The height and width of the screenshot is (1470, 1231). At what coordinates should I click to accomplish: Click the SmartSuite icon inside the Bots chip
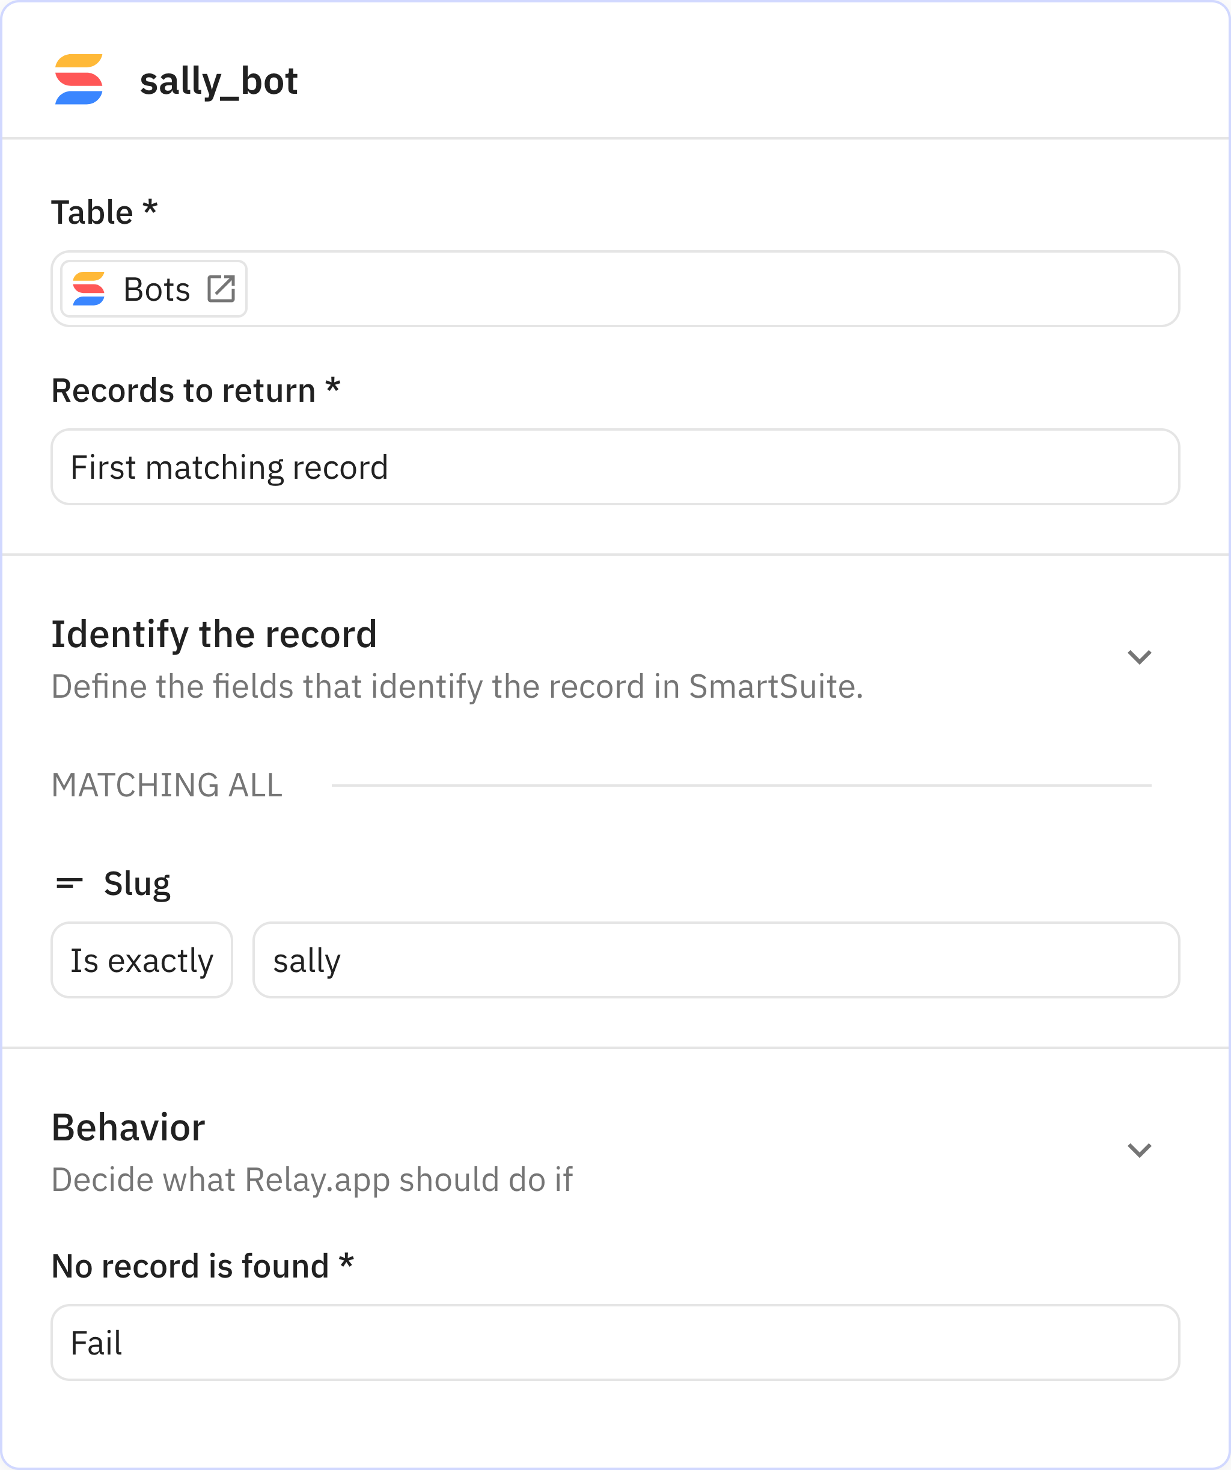click(x=89, y=288)
